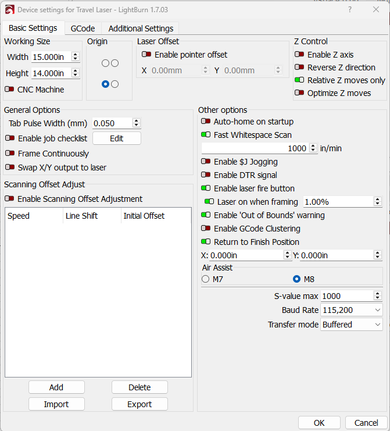Click the Width stepper arrows
Image resolution: width=390 pixels, height=431 pixels.
[x=75, y=56]
